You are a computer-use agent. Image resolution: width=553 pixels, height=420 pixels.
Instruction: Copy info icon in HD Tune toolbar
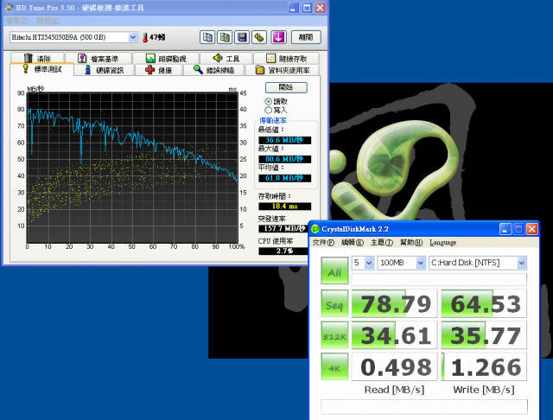point(207,37)
